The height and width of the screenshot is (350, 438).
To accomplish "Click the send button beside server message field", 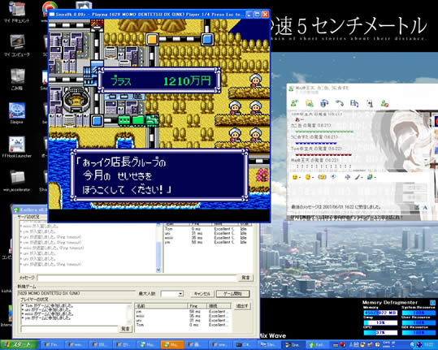I will pos(245,278).
